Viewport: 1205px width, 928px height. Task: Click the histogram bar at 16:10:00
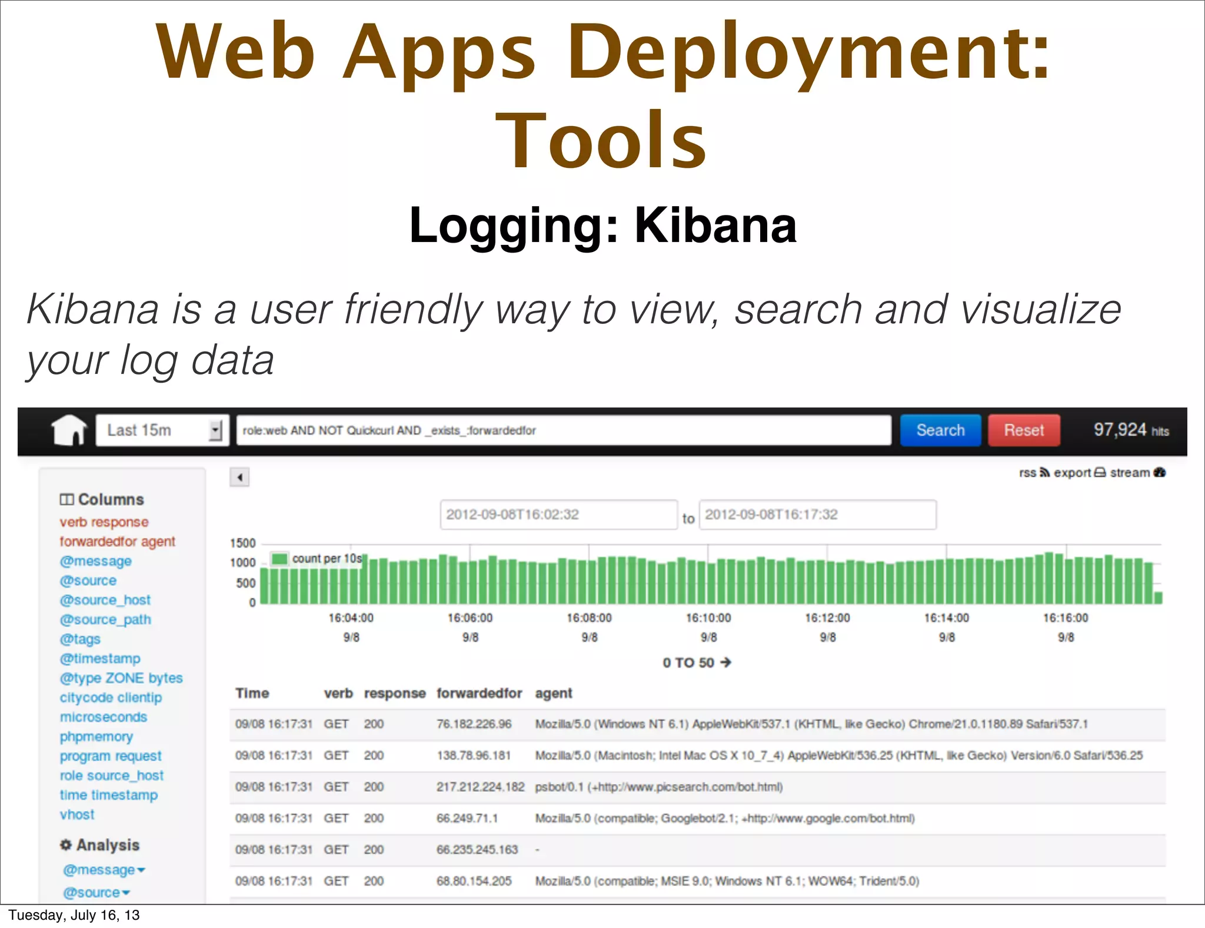(711, 584)
